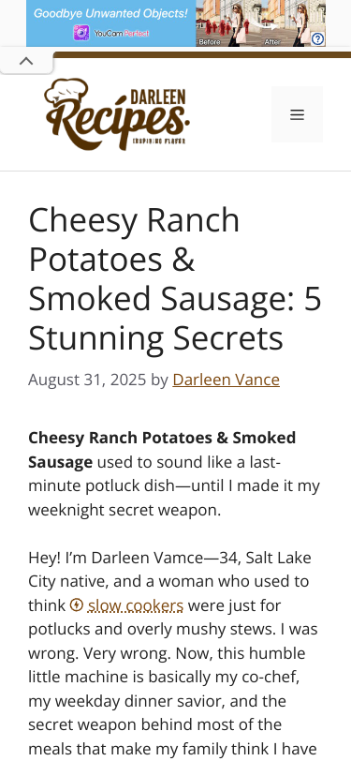
Task: Open Darleen Vance author page link
Action: click(x=226, y=380)
